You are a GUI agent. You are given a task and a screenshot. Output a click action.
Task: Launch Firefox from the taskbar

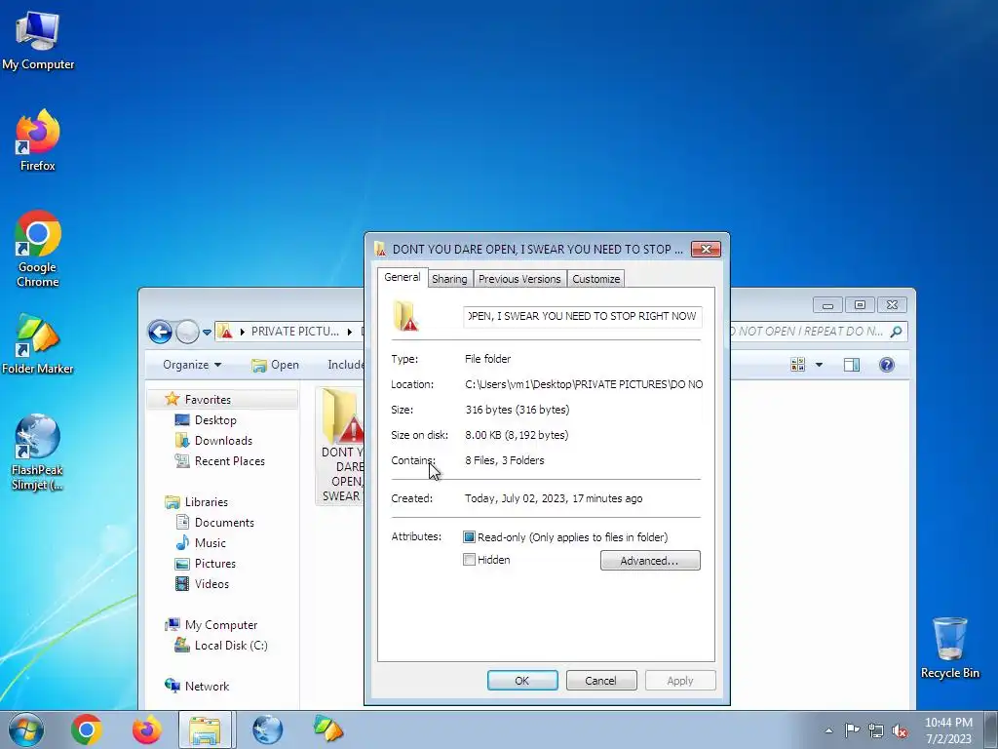146,729
